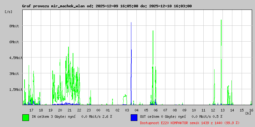Screen dimensions: 255x127
Task: Click the green IN legend color swatch
Action: coord(26,117)
